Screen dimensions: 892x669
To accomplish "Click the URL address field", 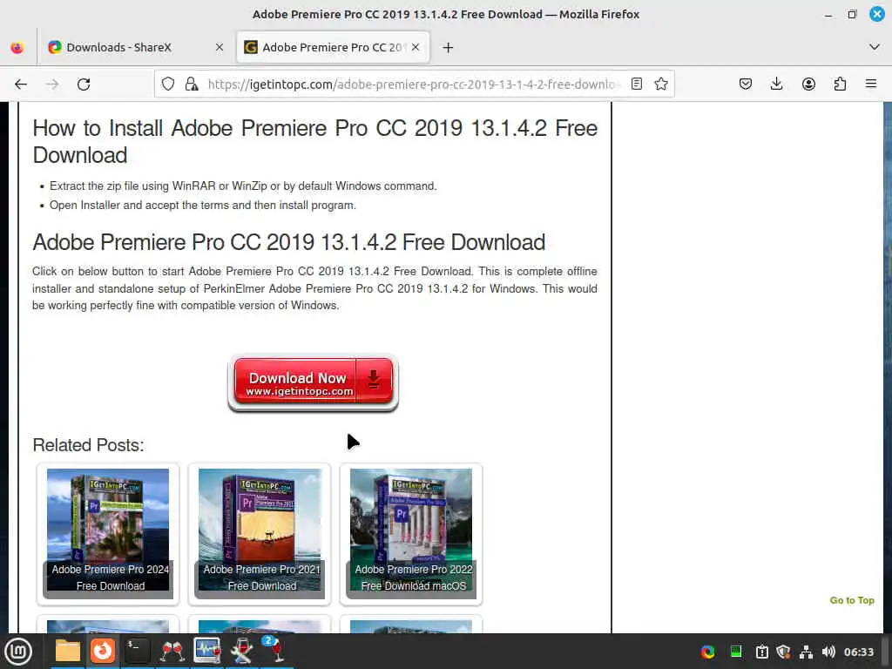I will tap(414, 84).
